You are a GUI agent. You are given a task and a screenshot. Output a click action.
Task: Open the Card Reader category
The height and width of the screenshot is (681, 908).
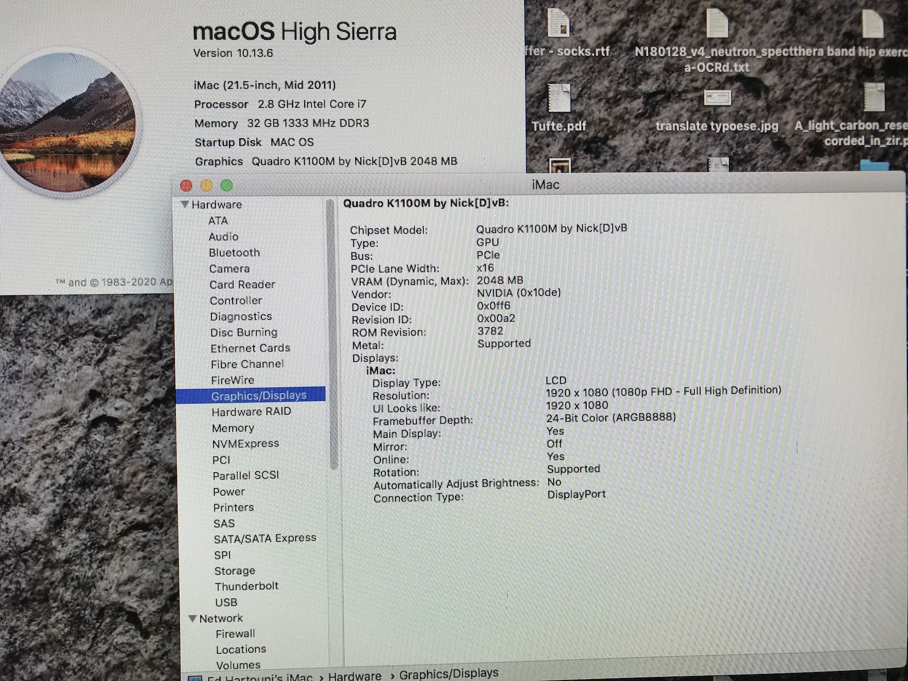[243, 285]
